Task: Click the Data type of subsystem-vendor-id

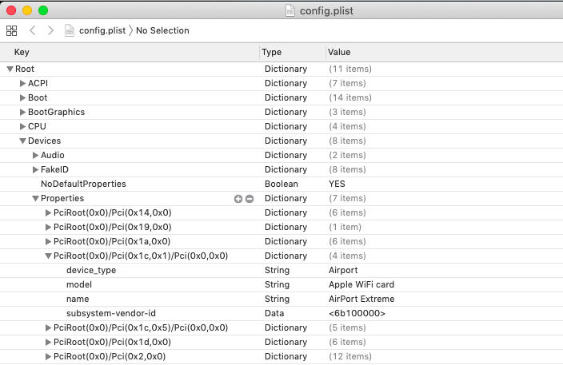Action: pos(274,313)
